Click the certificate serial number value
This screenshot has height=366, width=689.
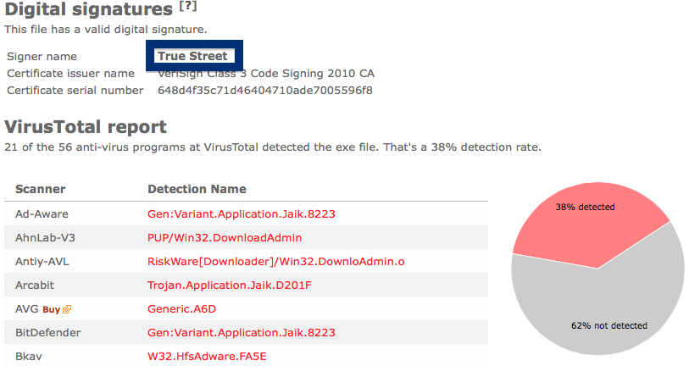265,91
